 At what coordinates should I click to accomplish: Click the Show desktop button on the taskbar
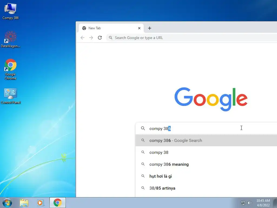(x=275, y=203)
